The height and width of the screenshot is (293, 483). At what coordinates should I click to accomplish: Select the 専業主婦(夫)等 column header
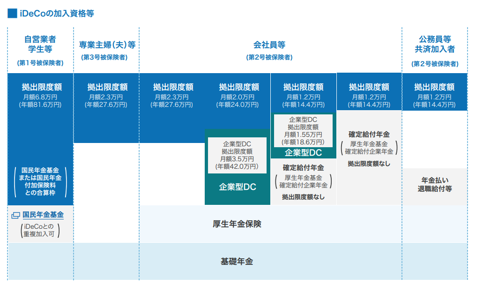pyautogui.click(x=106, y=45)
